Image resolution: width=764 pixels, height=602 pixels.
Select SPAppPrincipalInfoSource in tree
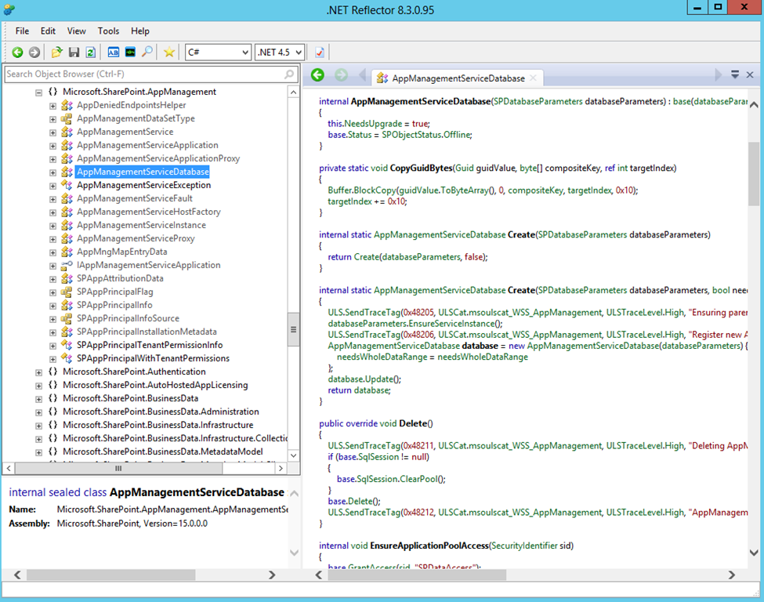(x=128, y=318)
